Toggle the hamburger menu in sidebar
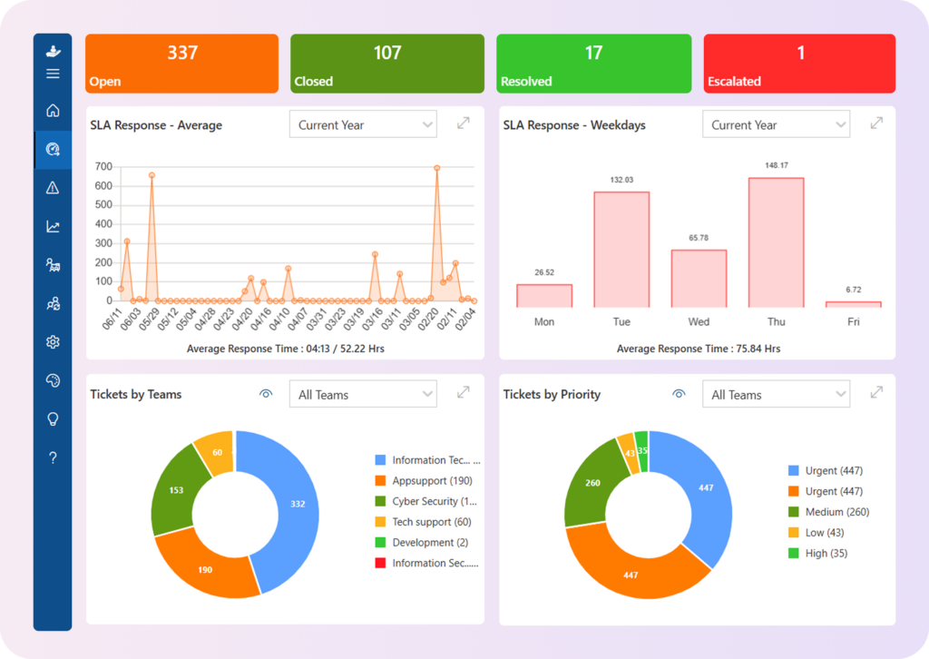 (x=53, y=74)
